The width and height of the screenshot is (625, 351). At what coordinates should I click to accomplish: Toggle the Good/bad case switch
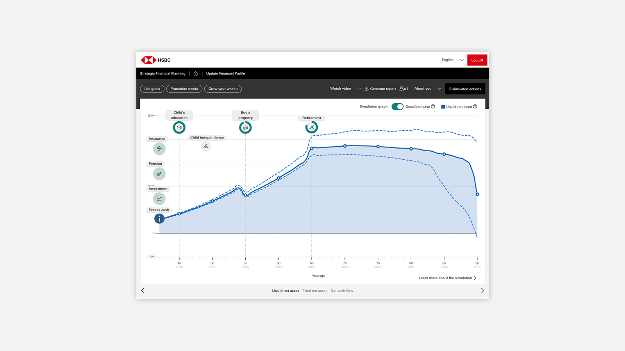coord(397,106)
